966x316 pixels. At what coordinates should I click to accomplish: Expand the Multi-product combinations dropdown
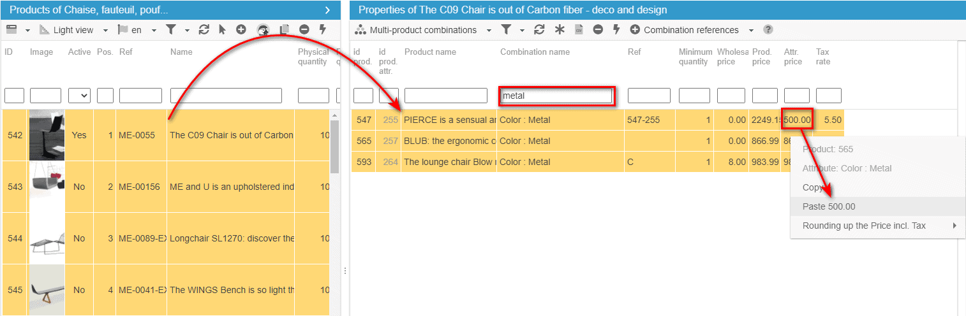click(489, 30)
